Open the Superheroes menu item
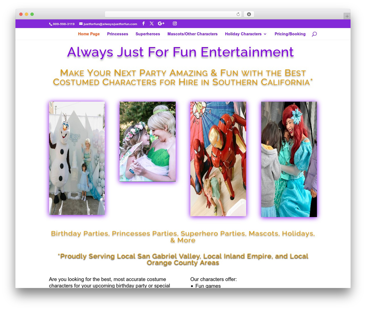Screen dimensions: 366x310 (x=148, y=34)
